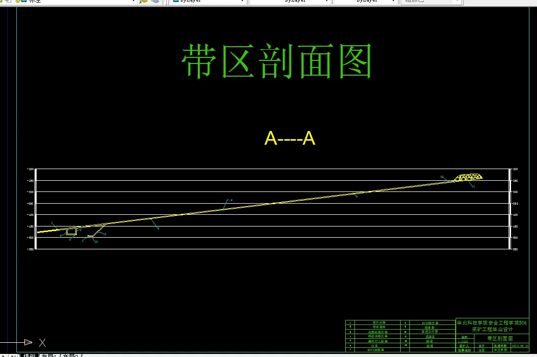Open the 标注 layer dropdown list
Screen dimensions: 537x357
click(x=133, y=1)
